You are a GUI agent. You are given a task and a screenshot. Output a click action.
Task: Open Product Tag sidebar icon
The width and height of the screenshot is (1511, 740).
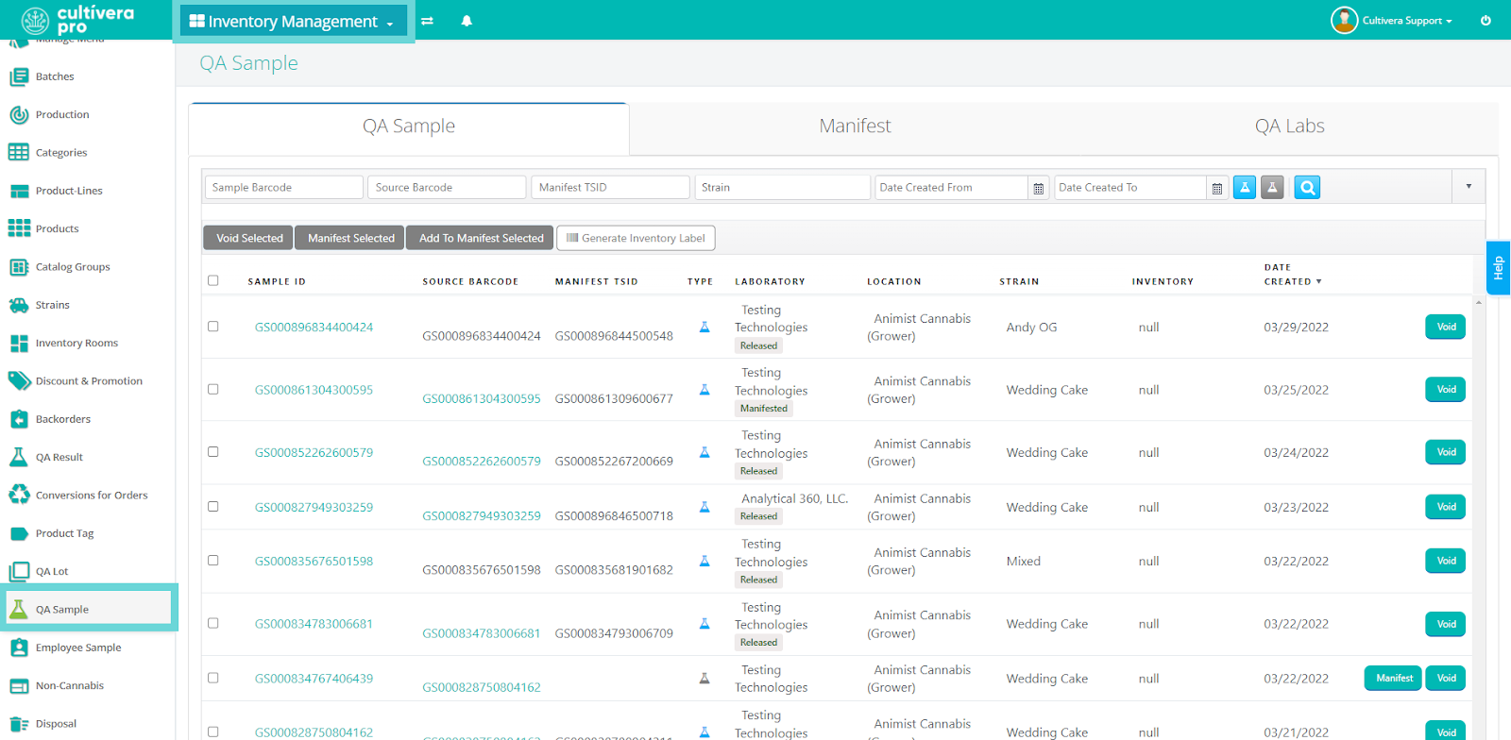19,533
